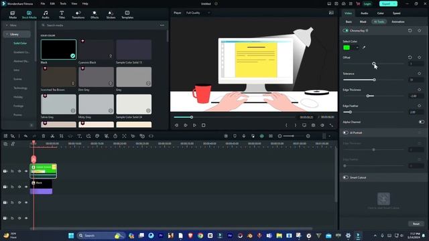
Task: Open the chroma key color swatch dropdown arrow
Action: click(x=357, y=48)
